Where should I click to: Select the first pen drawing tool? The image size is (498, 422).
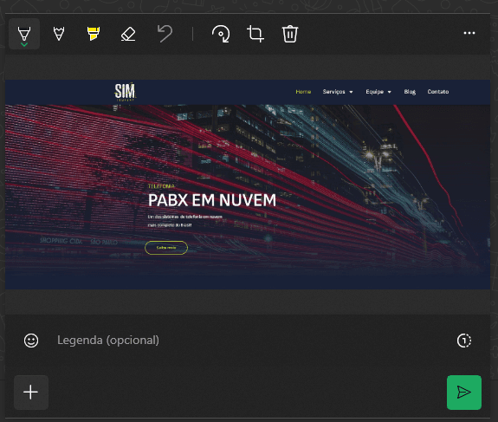pos(24,34)
